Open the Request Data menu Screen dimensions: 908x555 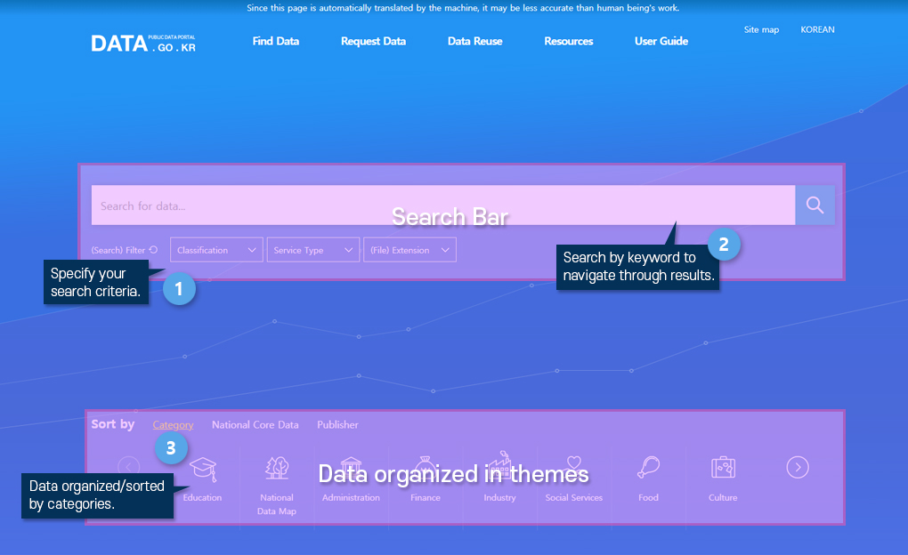[373, 41]
